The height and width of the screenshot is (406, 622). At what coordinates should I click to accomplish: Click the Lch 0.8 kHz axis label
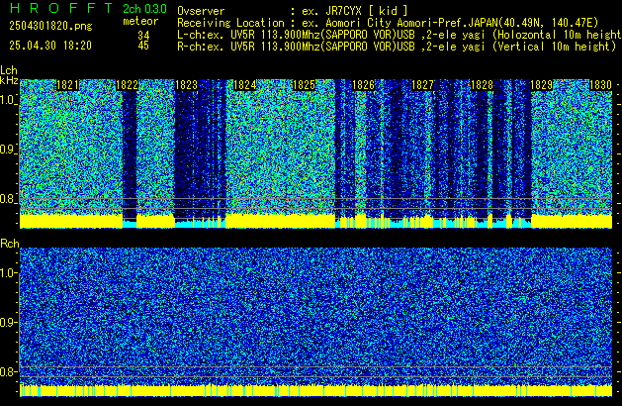pyautogui.click(x=8, y=199)
